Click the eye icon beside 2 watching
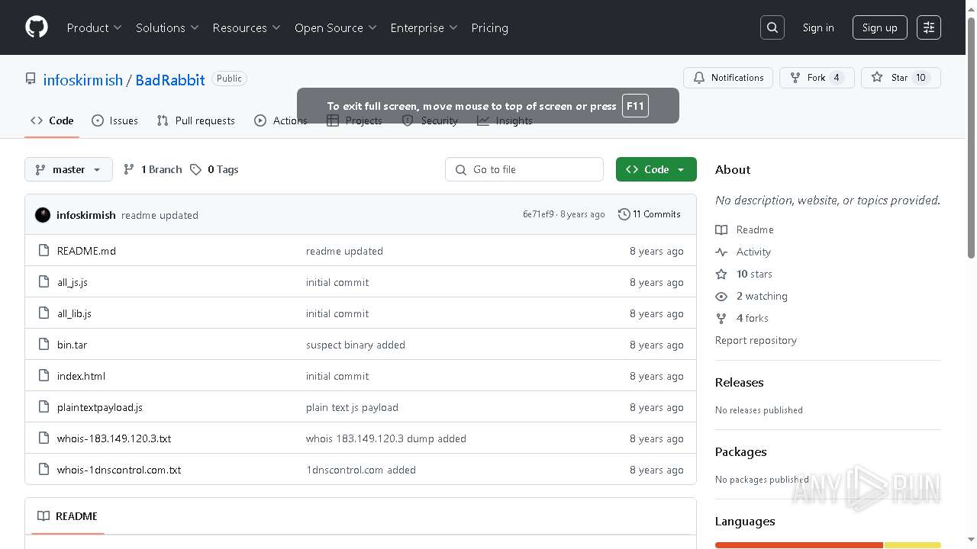The height and width of the screenshot is (549, 977). (x=721, y=296)
